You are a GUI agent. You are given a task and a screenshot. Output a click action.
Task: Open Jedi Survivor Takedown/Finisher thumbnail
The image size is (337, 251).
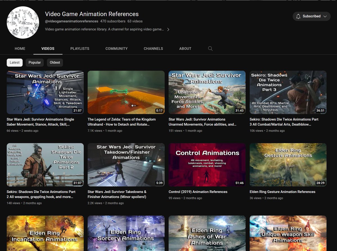(x=126, y=165)
